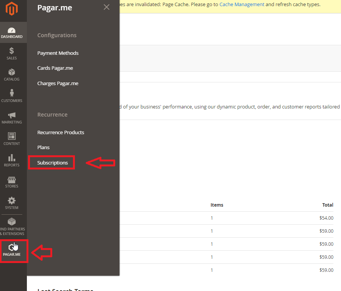Screen dimensions: 341x291
Task: Open the Stores storefront icon menu
Action: (x=12, y=182)
